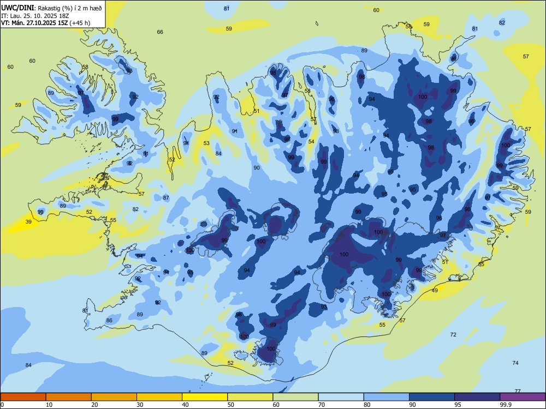This screenshot has width=546, height=409.
Task: Click the 'UWC/DINI' title text
Action: [17, 8]
